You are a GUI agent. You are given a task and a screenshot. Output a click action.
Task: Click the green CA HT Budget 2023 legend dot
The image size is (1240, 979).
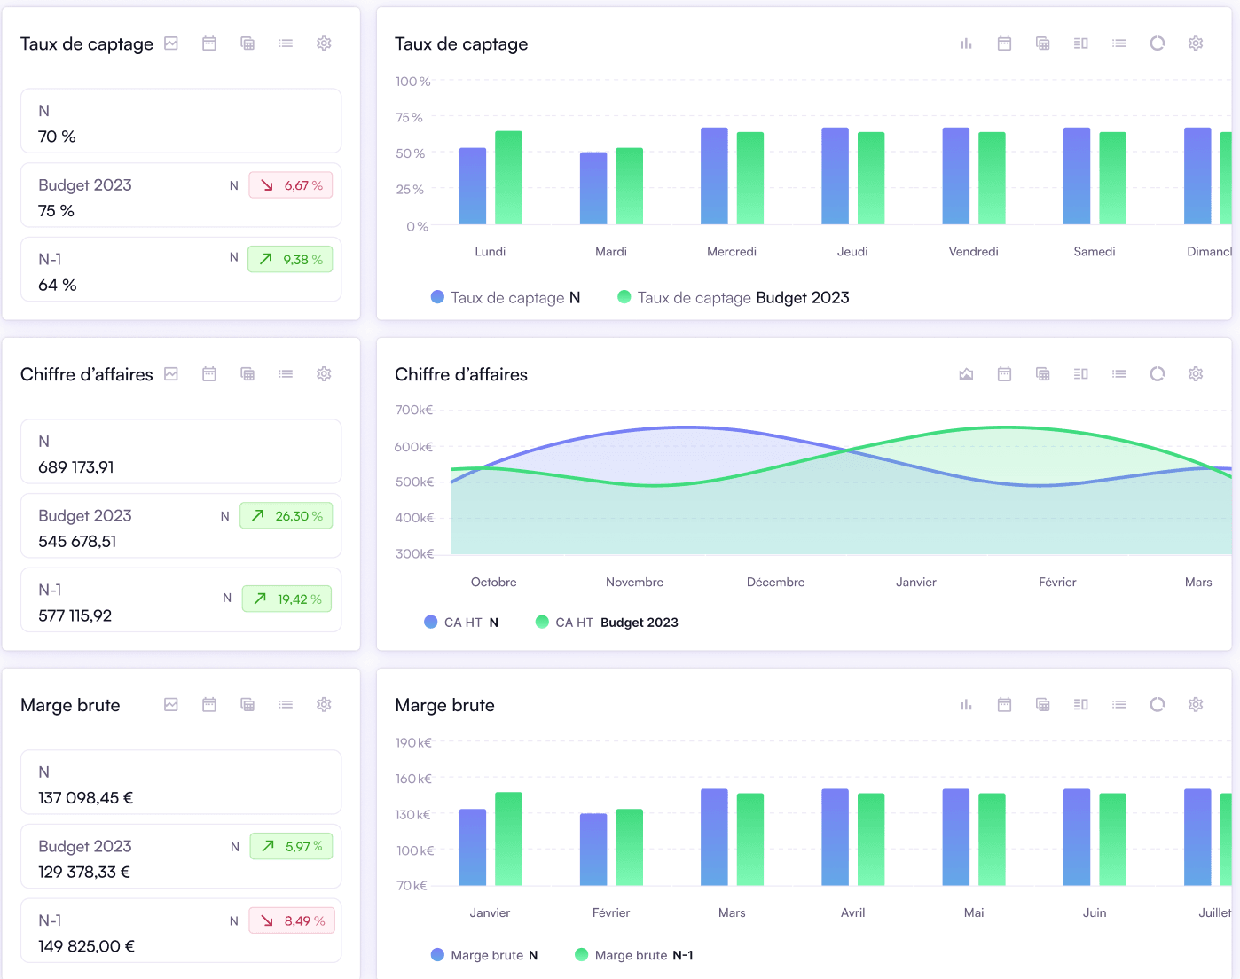(x=542, y=623)
